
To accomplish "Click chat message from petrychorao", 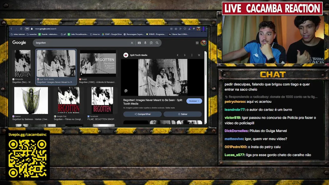I will point(248,102).
